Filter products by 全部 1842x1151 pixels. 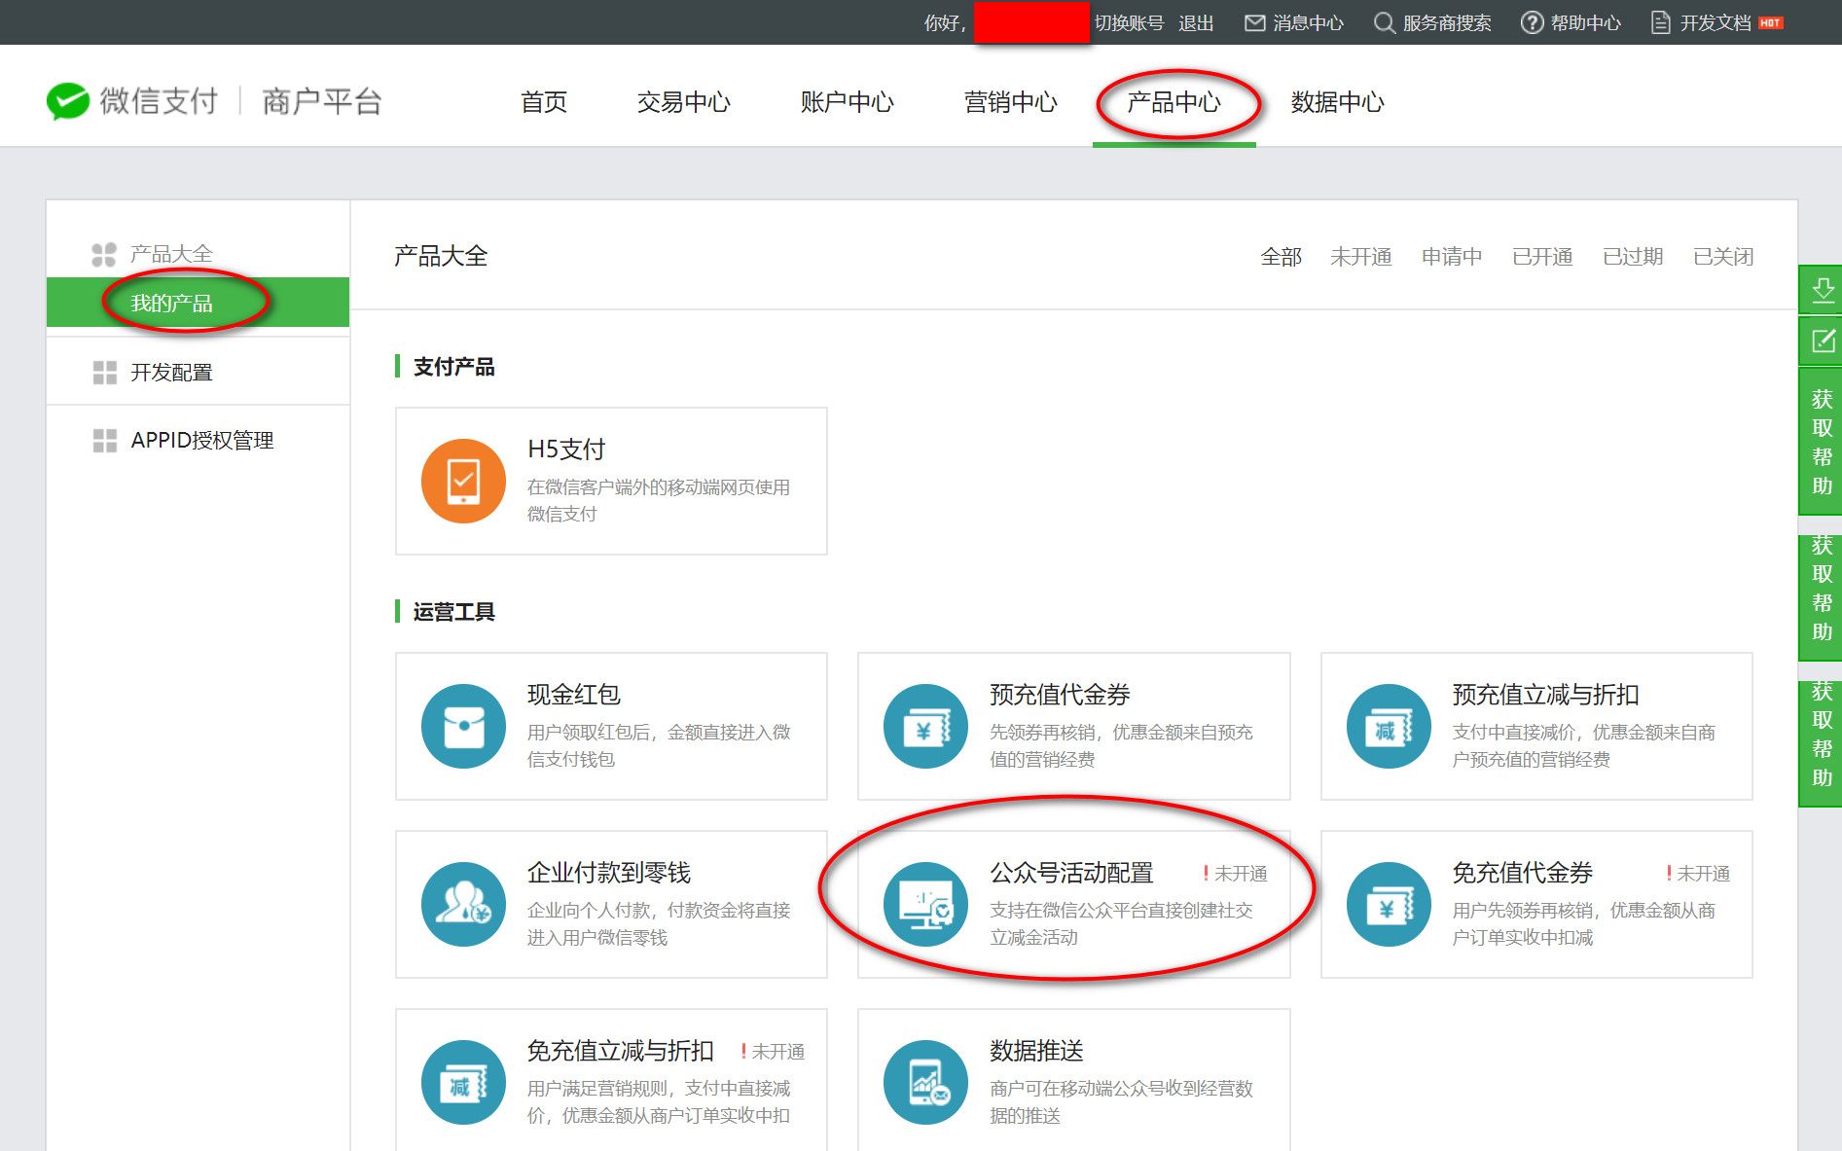[1281, 257]
